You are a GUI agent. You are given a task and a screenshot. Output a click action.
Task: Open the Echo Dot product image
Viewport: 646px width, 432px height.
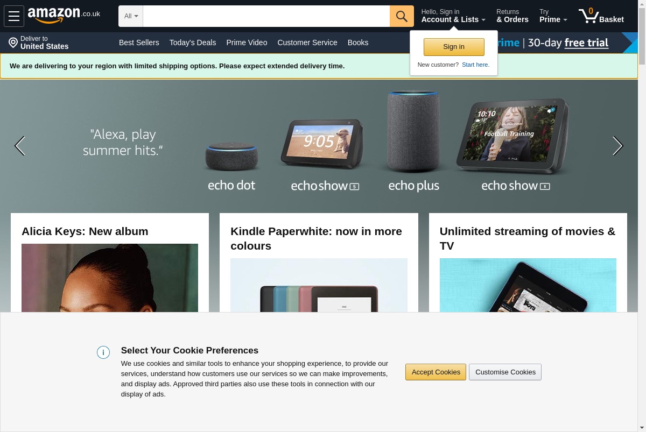[x=231, y=157]
